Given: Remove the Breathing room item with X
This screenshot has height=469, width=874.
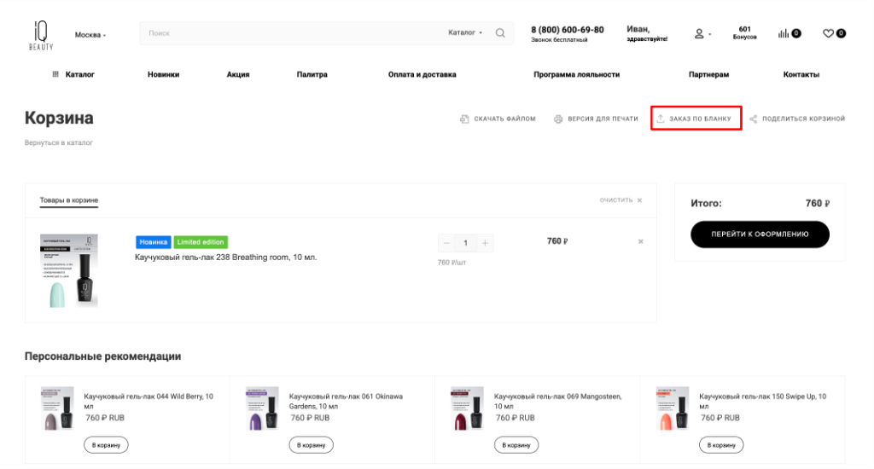Looking at the screenshot, I should [x=640, y=241].
